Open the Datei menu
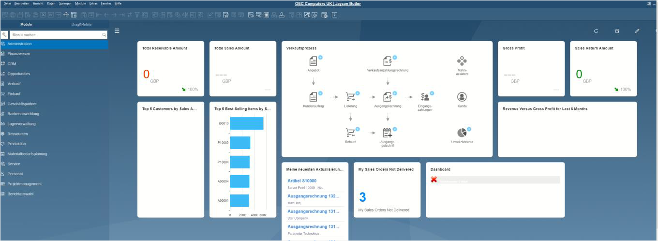 [x=7, y=3]
